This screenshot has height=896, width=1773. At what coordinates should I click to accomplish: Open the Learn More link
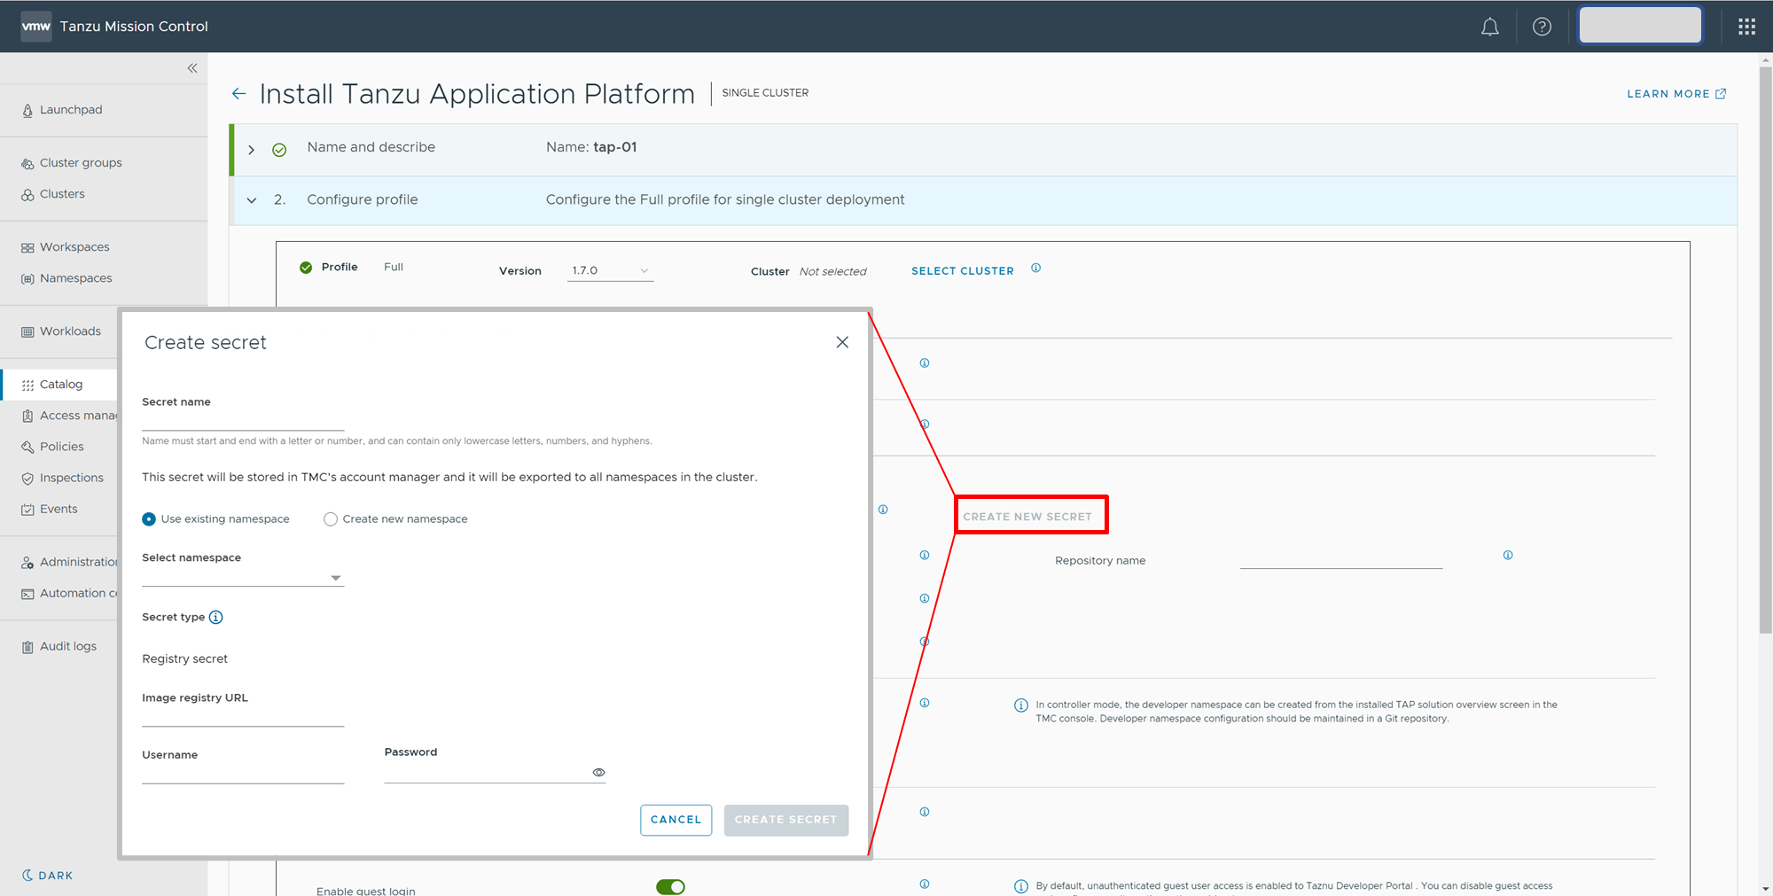point(1675,94)
